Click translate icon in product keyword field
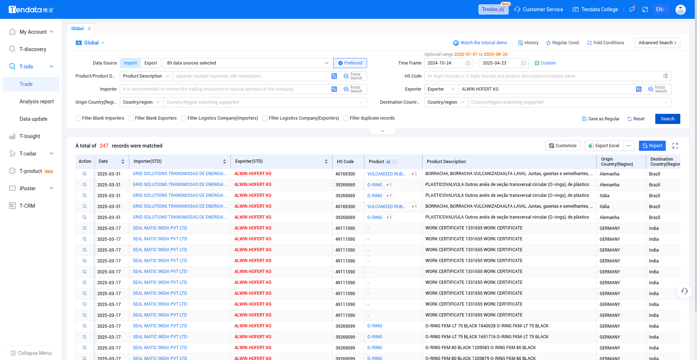The width and height of the screenshot is (697, 360). (x=334, y=76)
